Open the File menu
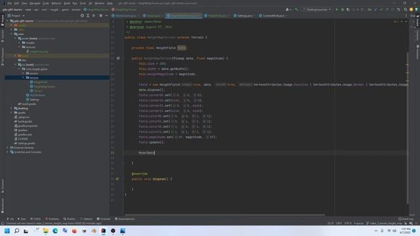Screen dimensions: 420x236 point(10,3)
